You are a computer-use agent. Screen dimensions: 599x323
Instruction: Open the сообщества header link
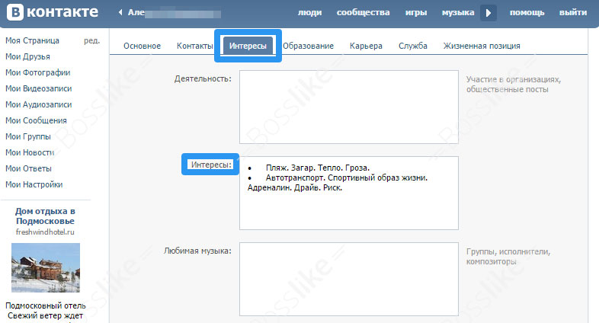(363, 13)
